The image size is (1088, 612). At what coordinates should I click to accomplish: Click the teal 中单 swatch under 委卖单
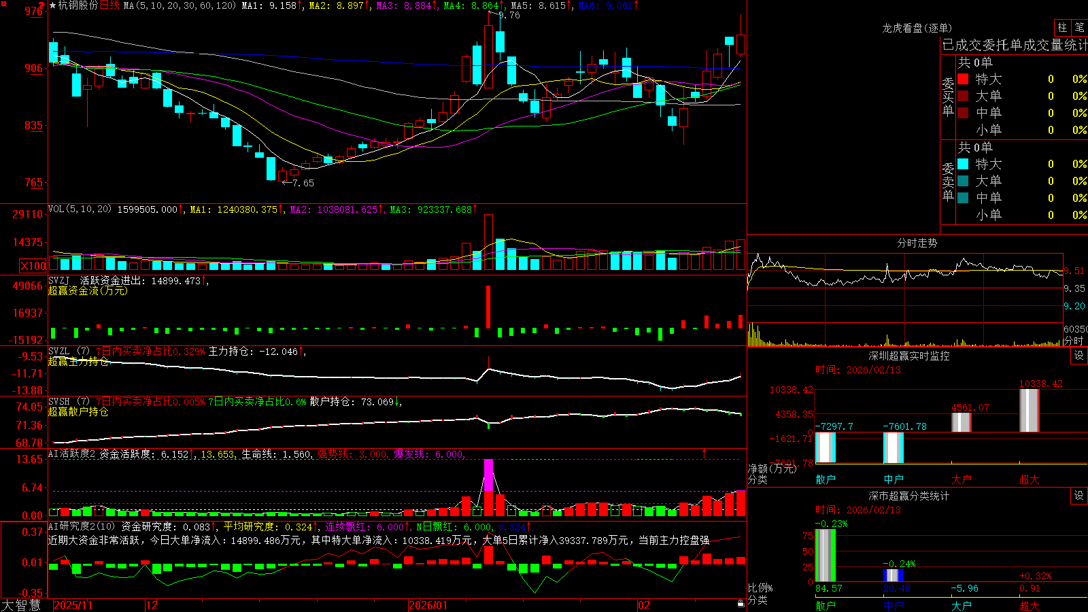[963, 198]
